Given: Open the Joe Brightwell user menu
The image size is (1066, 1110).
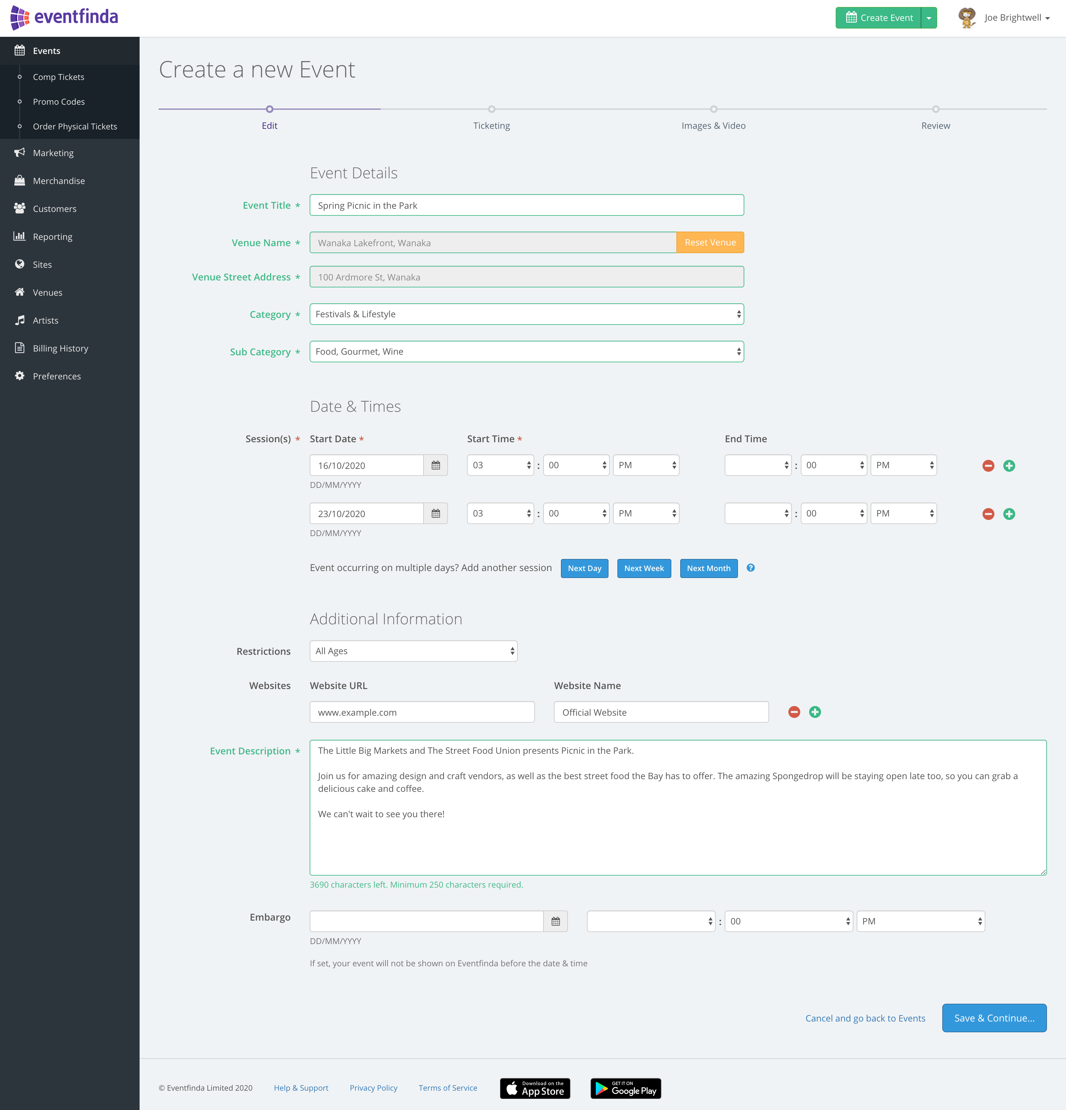Looking at the screenshot, I should 1017,17.
